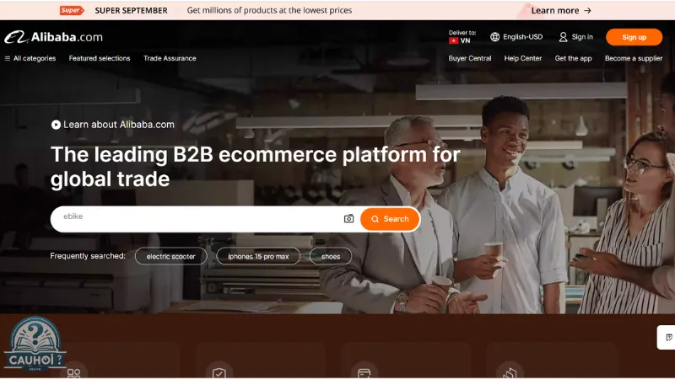Expand All categories menu
Image resolution: width=675 pixels, height=379 pixels.
point(30,58)
